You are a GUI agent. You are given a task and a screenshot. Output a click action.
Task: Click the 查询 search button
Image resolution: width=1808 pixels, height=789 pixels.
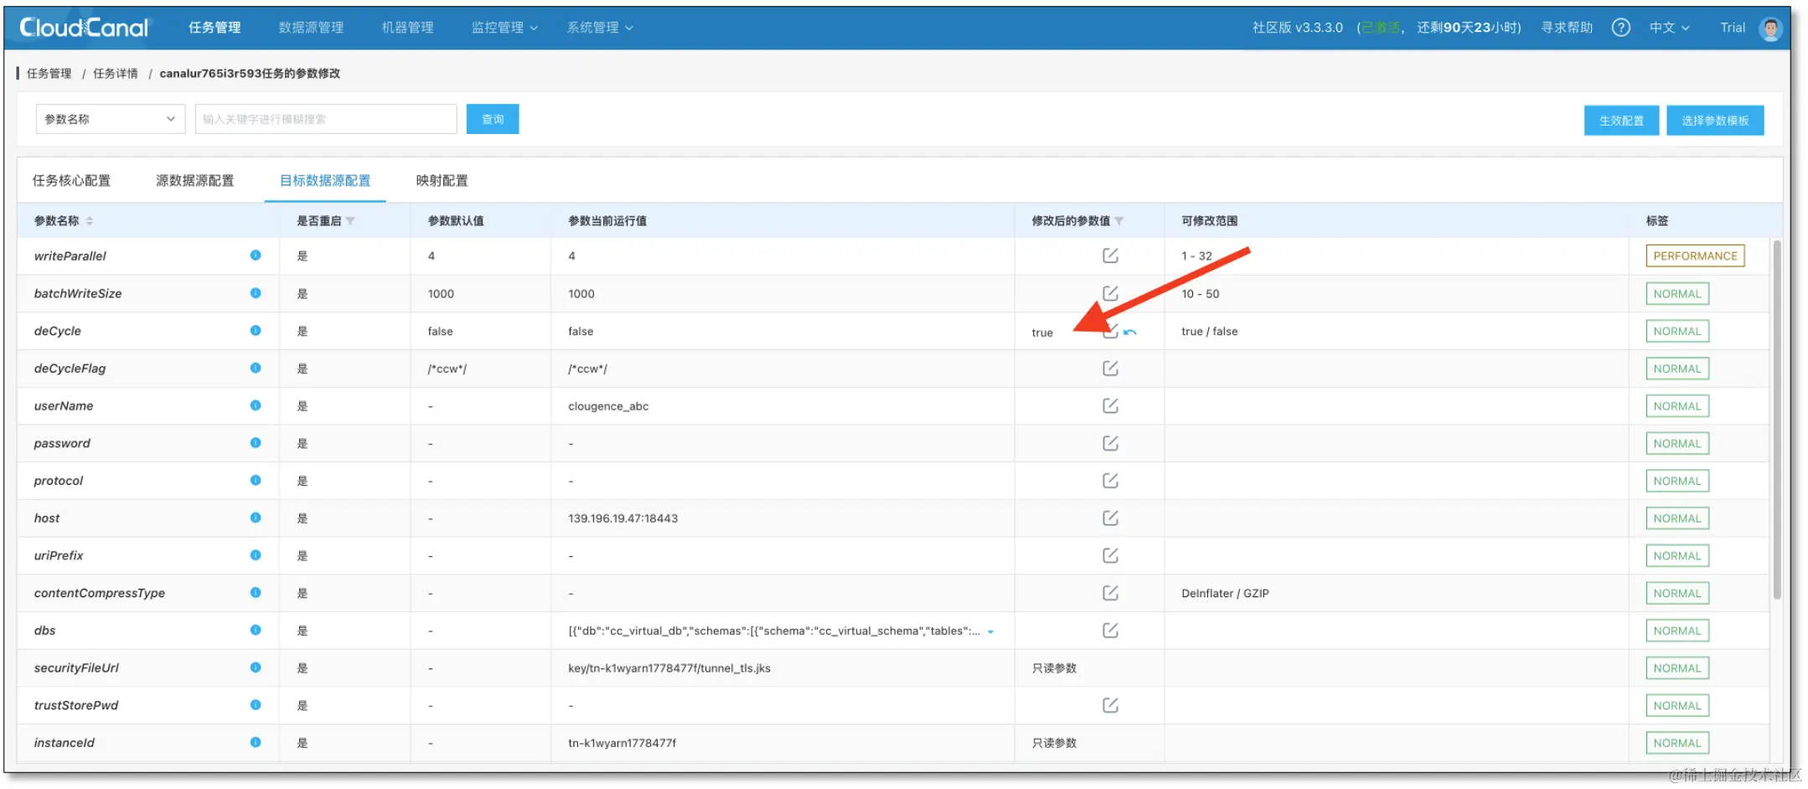pyautogui.click(x=493, y=118)
